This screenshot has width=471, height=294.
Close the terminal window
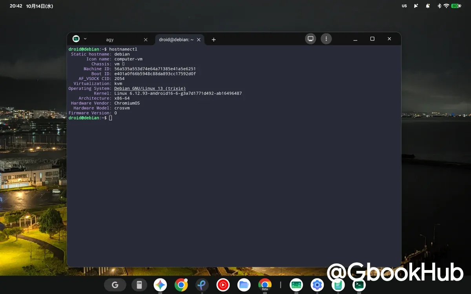point(389,39)
